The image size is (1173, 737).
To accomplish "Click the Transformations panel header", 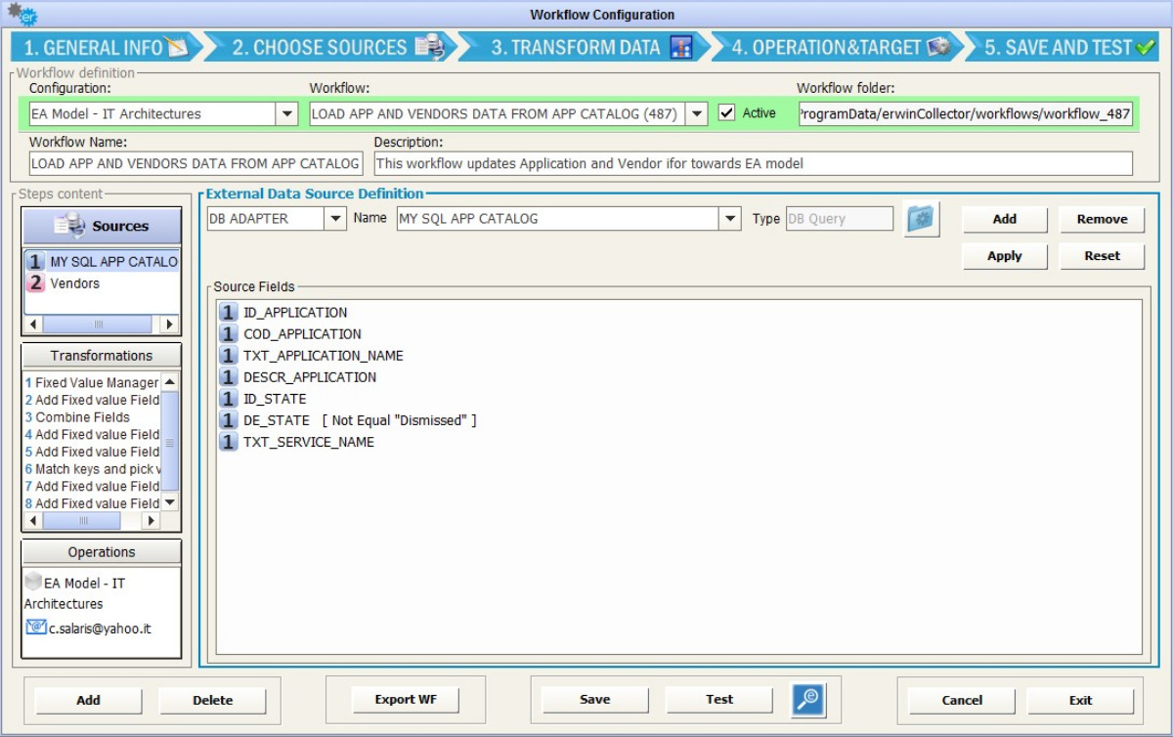I will pyautogui.click(x=102, y=356).
